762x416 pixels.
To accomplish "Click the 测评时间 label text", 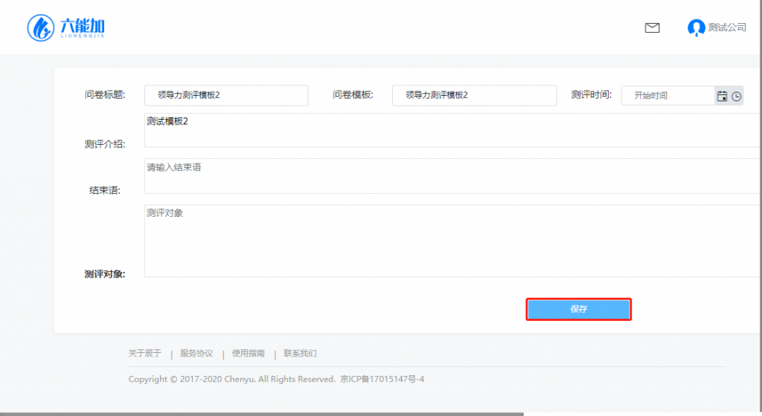I will [x=591, y=94].
